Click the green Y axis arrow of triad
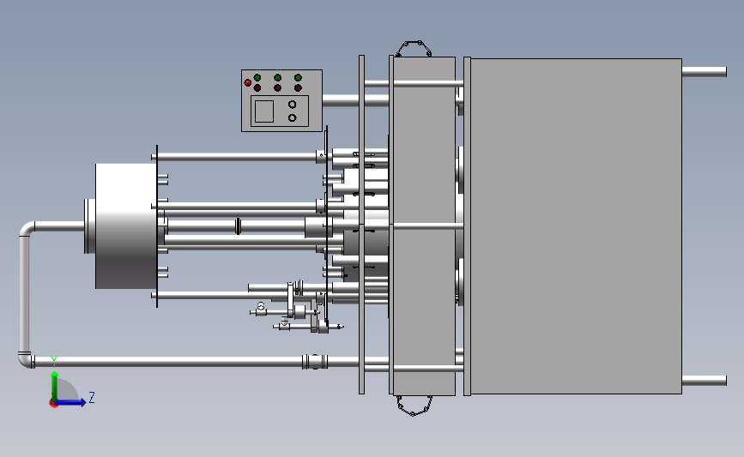 (x=55, y=385)
